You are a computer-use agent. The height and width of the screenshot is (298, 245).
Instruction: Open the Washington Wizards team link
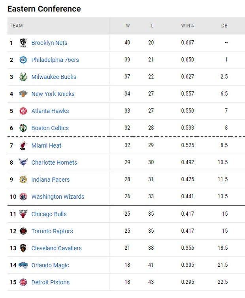(x=58, y=197)
